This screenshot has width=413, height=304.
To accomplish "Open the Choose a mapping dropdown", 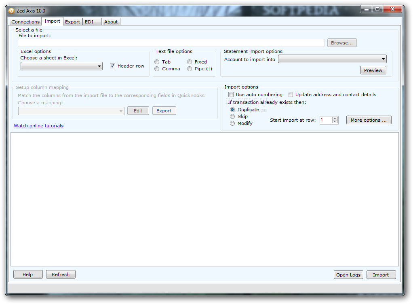I will tap(71, 111).
